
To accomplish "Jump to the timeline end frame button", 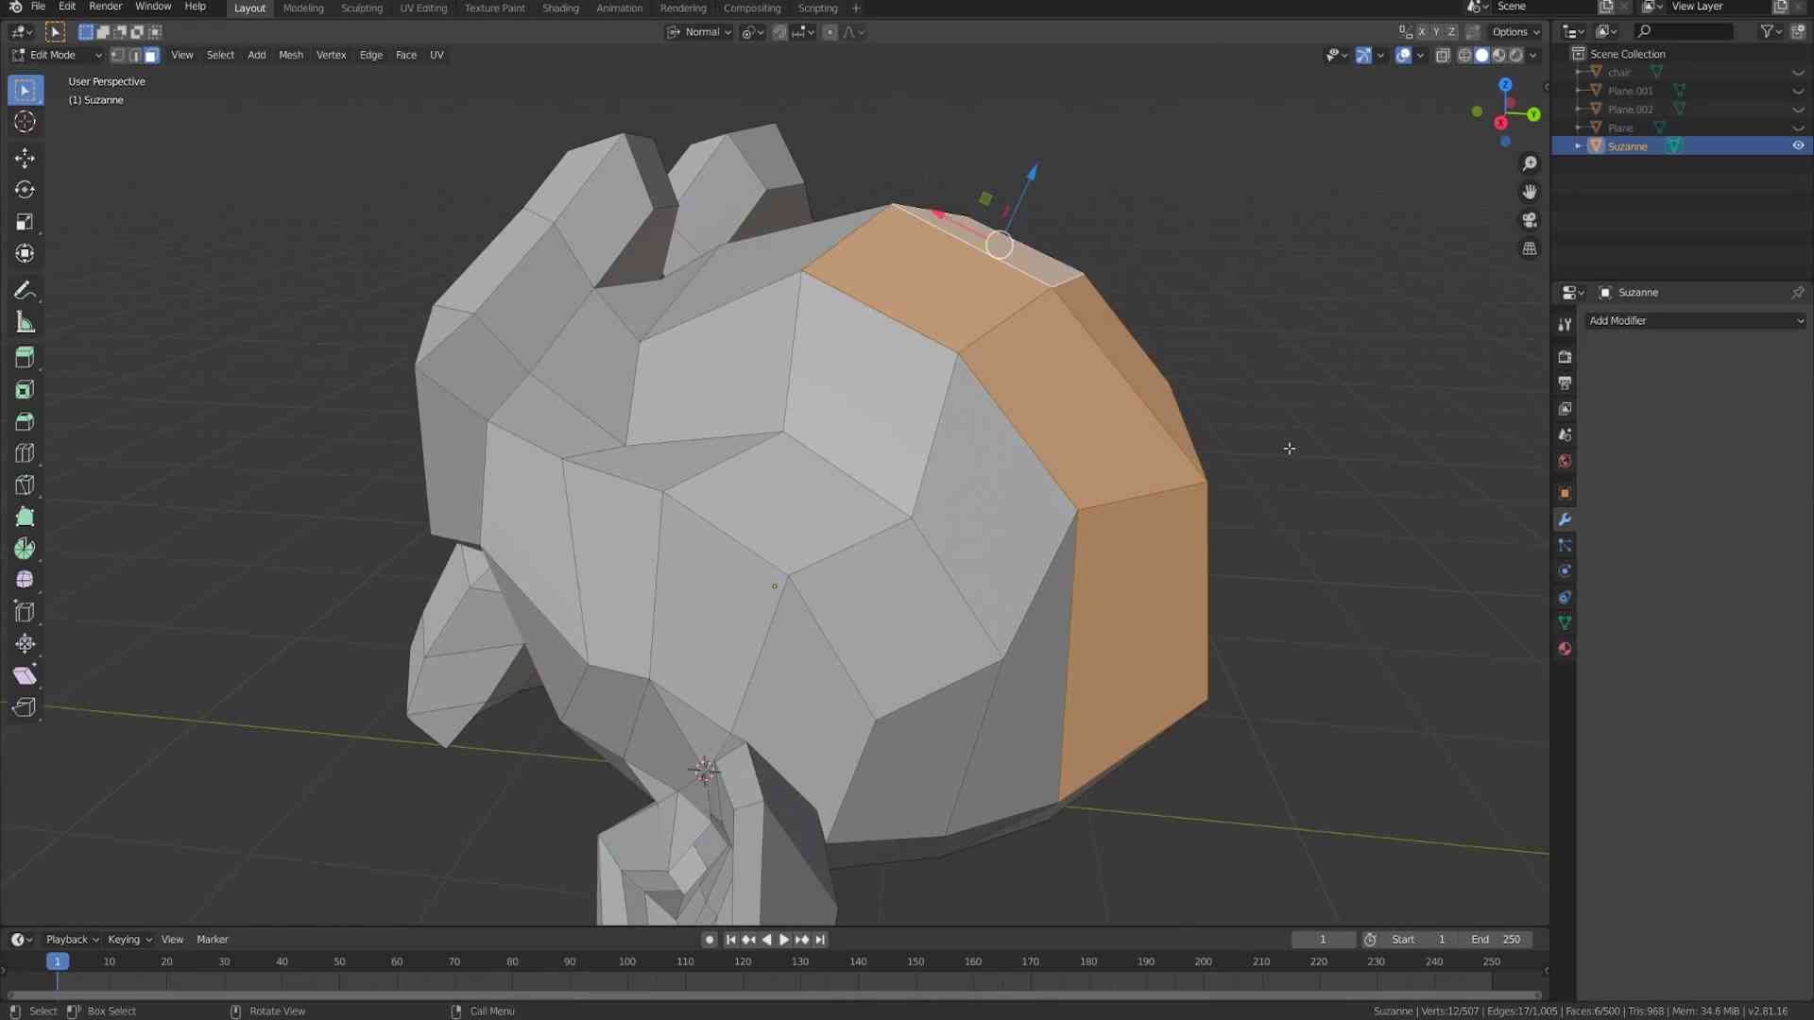I will [x=820, y=940].
